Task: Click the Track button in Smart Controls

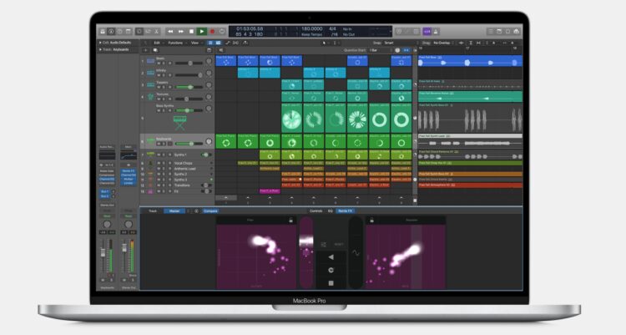Action: coord(153,211)
